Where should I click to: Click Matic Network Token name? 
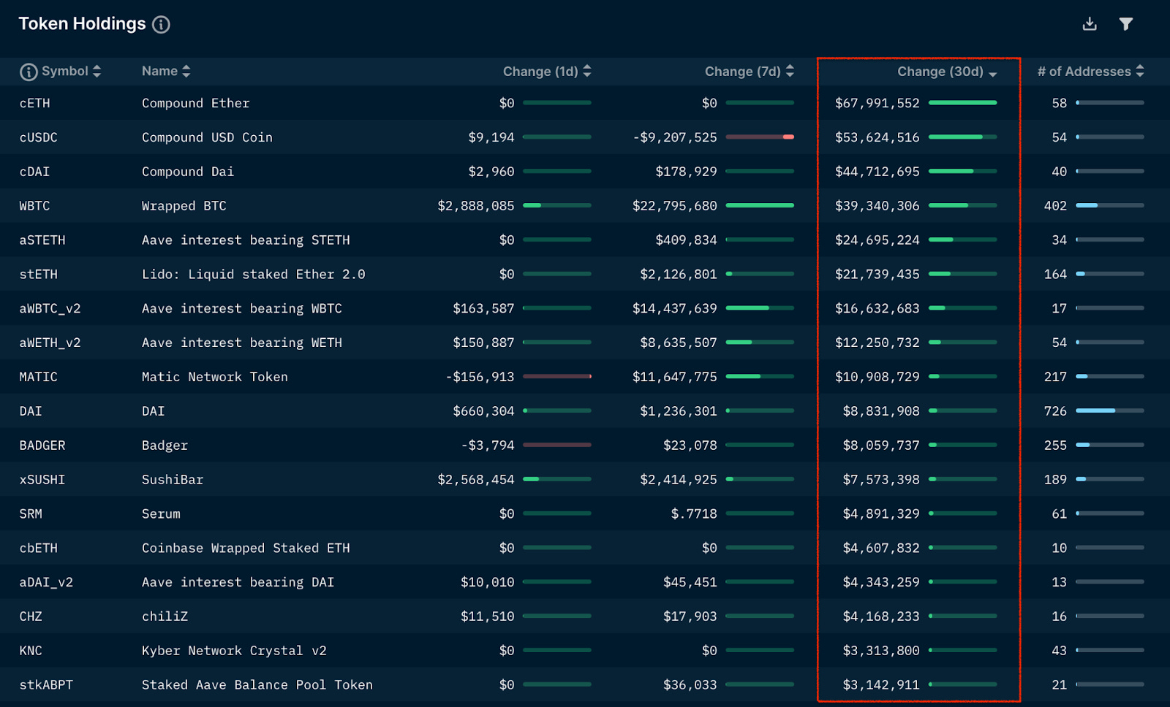[x=215, y=377]
